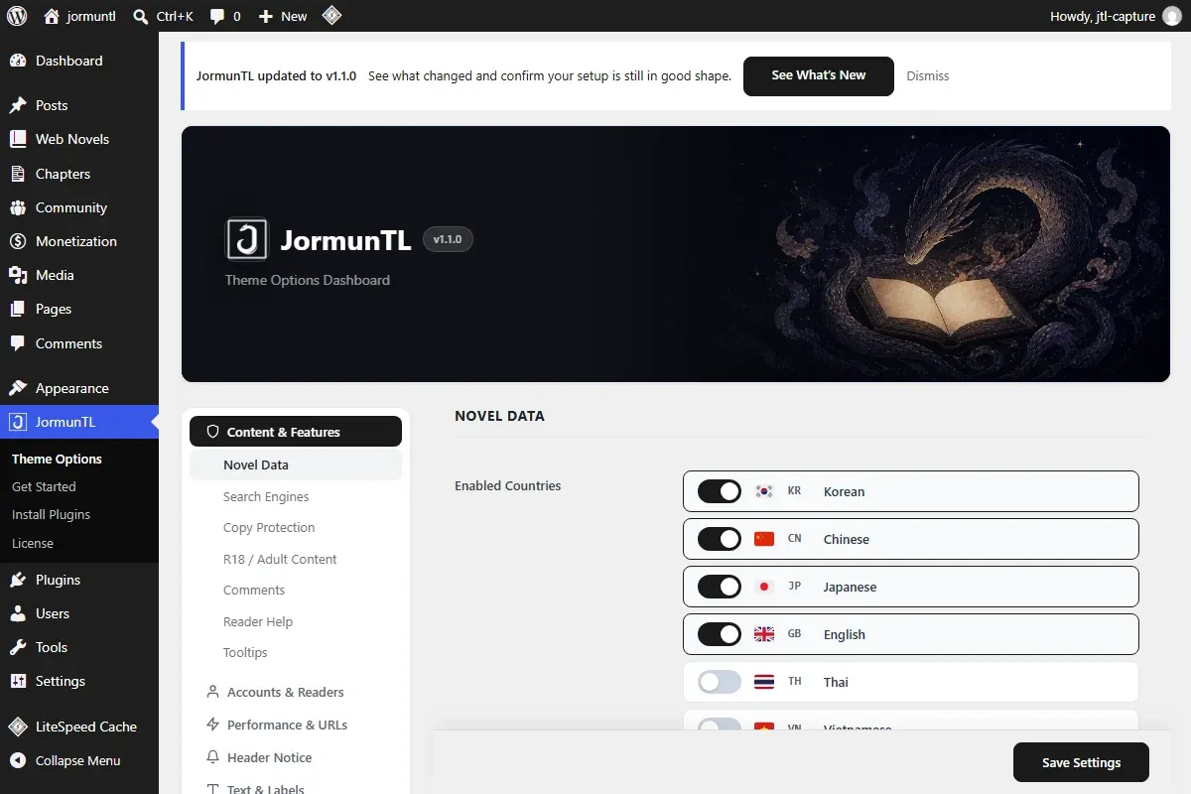Click the Comments speech icon in sidebar
The height and width of the screenshot is (794, 1191).
[18, 343]
